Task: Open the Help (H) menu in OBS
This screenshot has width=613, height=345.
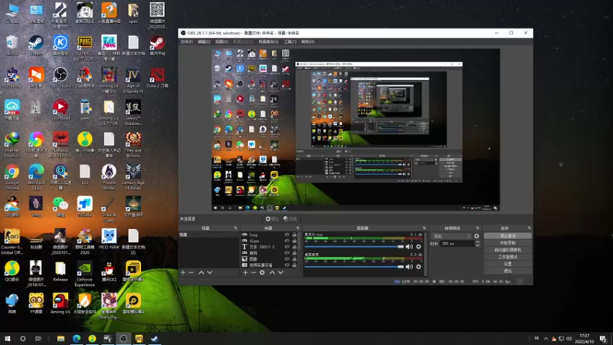Action: [x=308, y=41]
